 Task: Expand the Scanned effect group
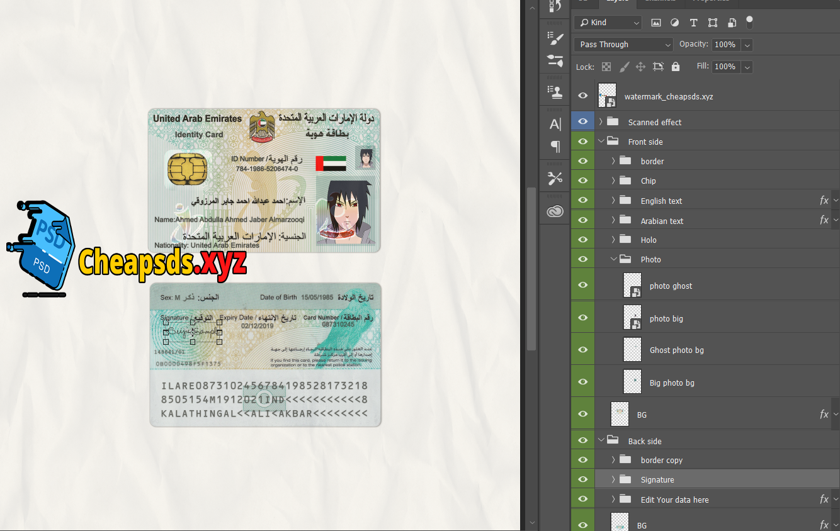pyautogui.click(x=601, y=122)
